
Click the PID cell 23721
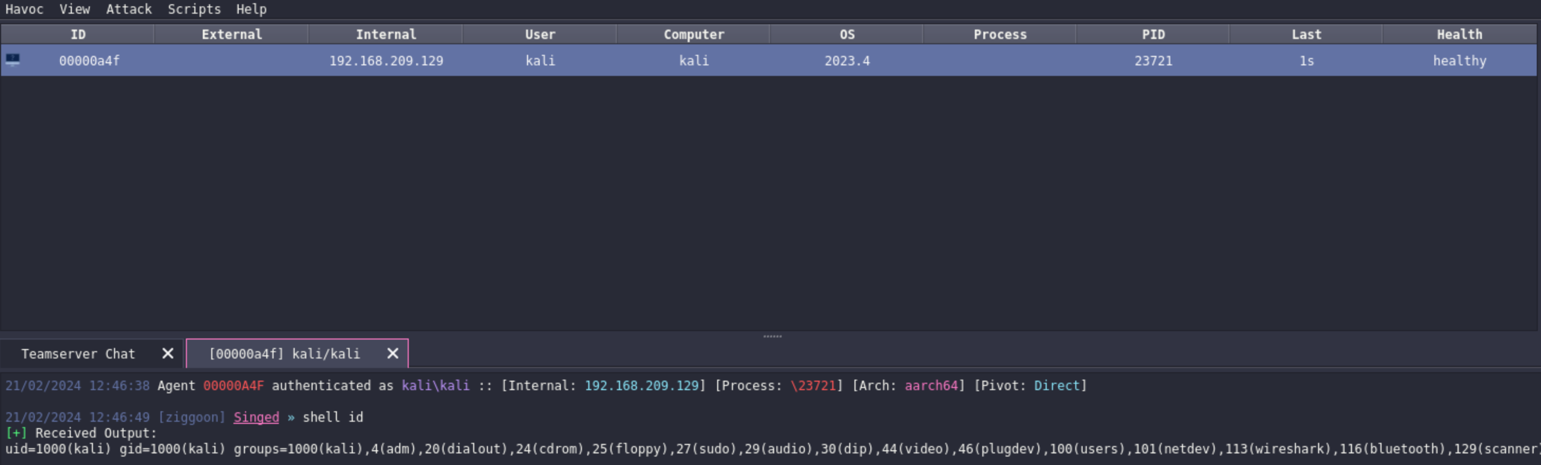(1153, 61)
